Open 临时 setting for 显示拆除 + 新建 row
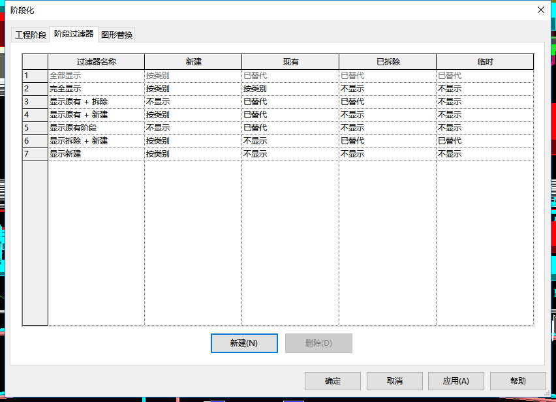This screenshot has width=556, height=402. click(x=485, y=141)
